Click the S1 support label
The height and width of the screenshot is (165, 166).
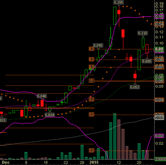pos(92,99)
